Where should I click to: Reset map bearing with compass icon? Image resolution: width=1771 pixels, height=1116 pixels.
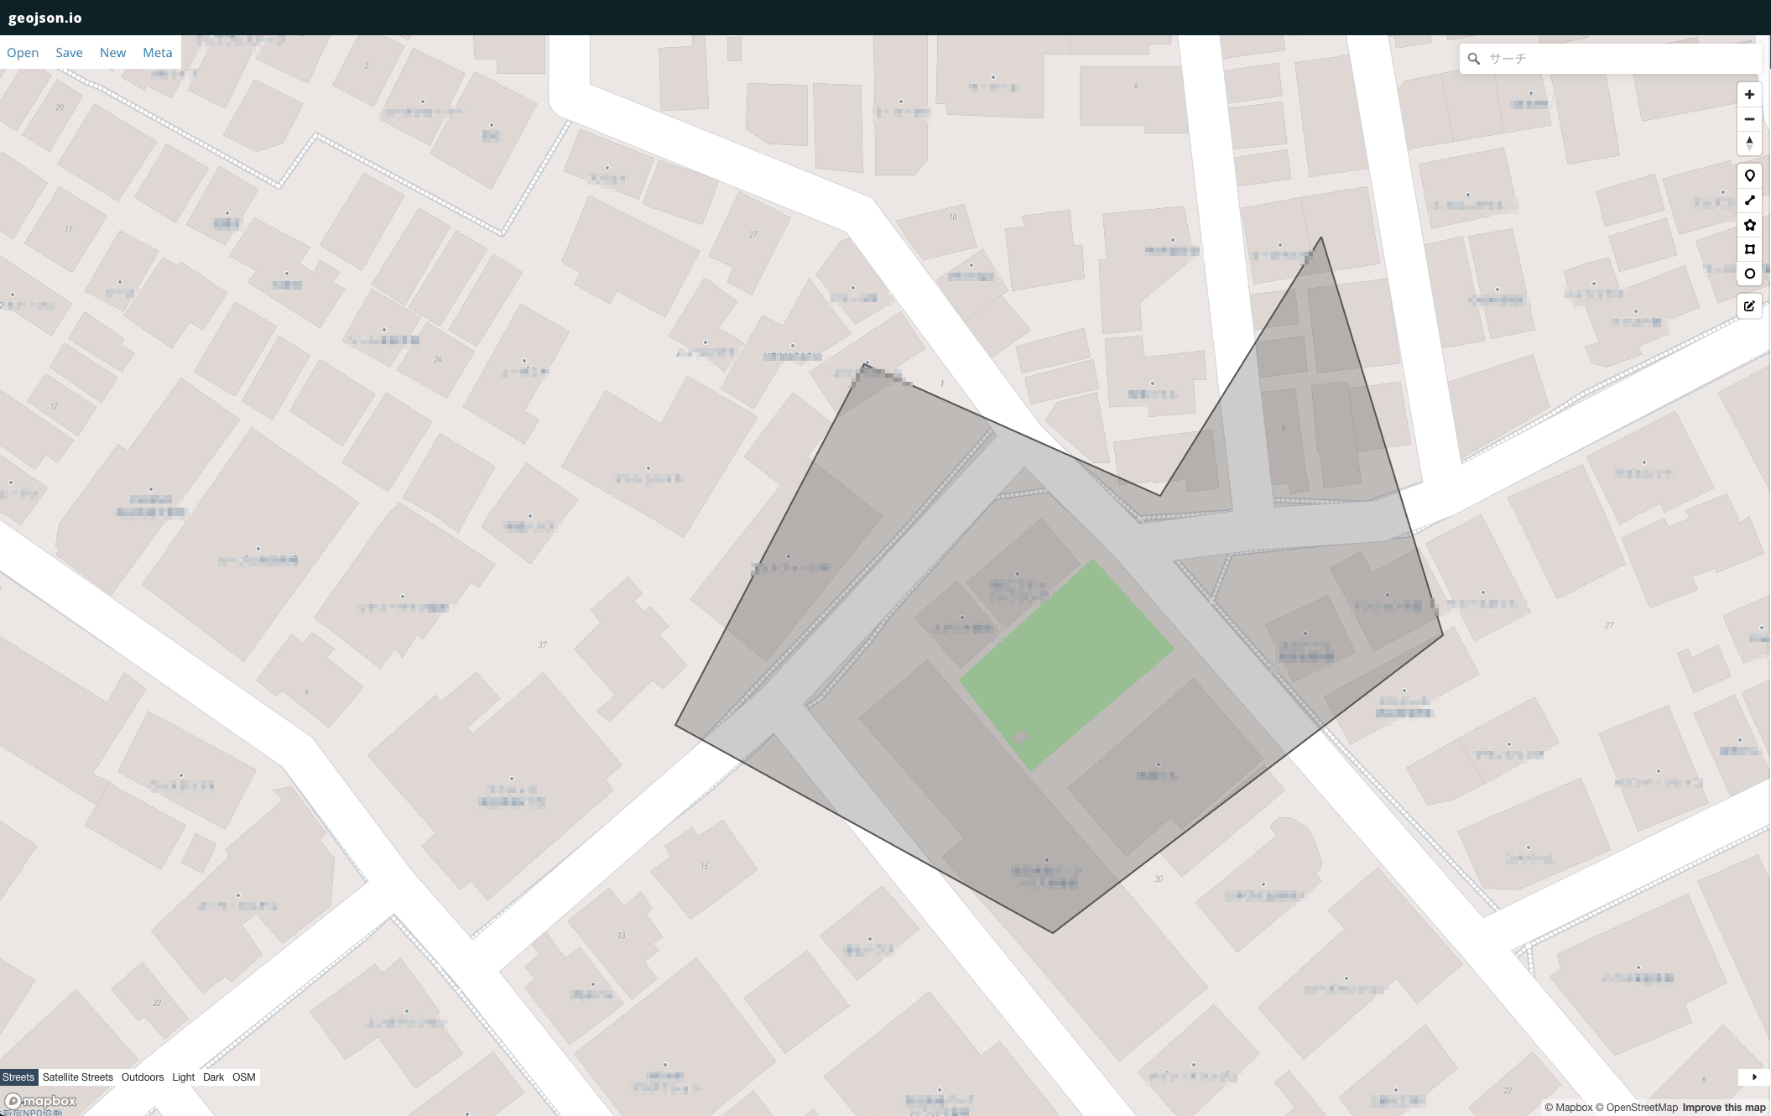[1749, 143]
